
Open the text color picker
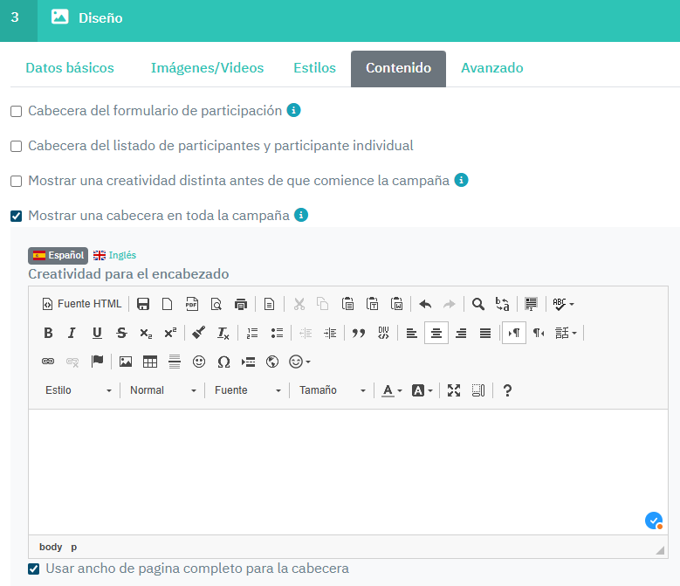coord(392,390)
